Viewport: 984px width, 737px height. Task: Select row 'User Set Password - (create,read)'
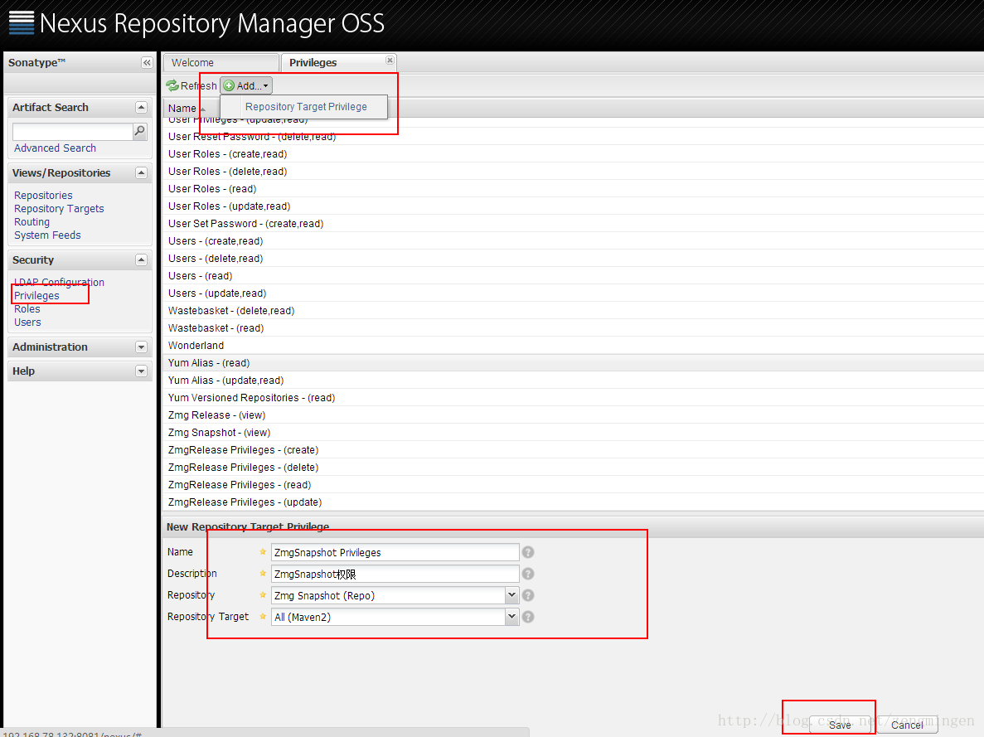pos(573,224)
